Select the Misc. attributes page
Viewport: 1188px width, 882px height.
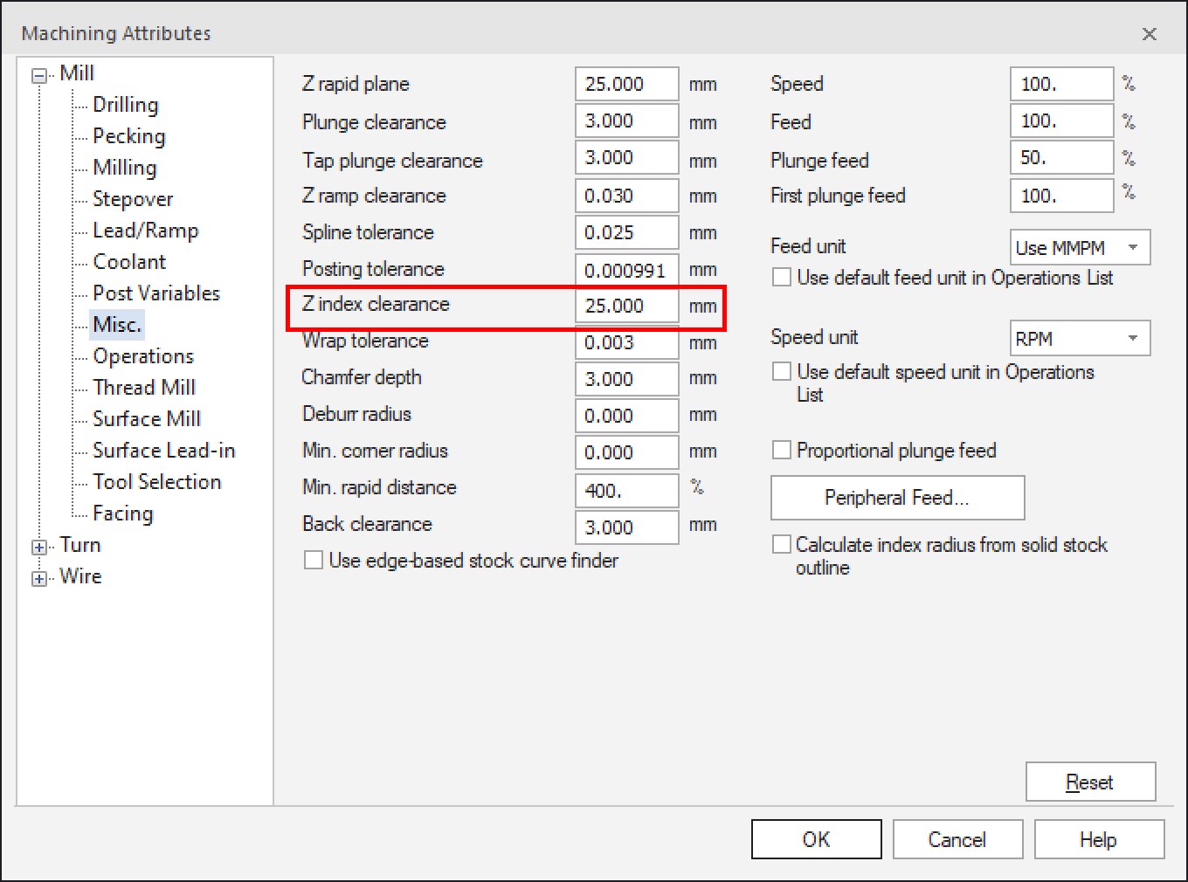tap(116, 324)
